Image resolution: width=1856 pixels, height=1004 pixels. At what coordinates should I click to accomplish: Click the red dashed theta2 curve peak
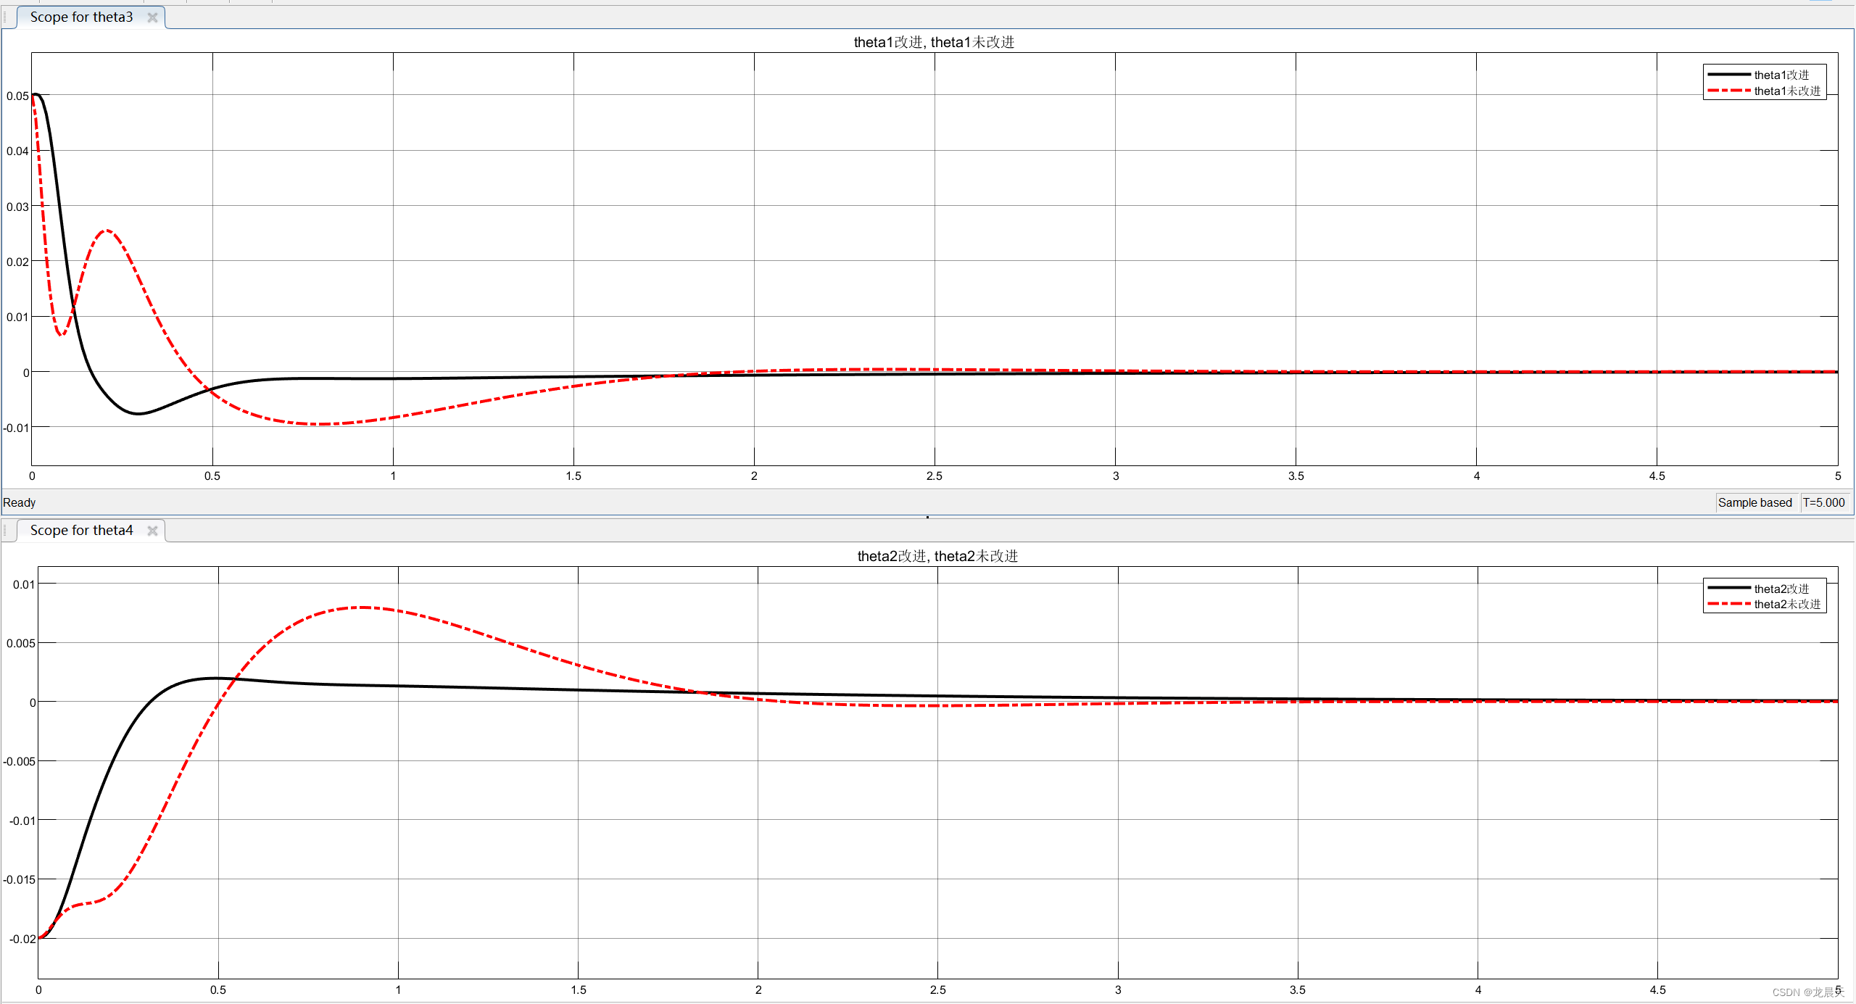(362, 607)
